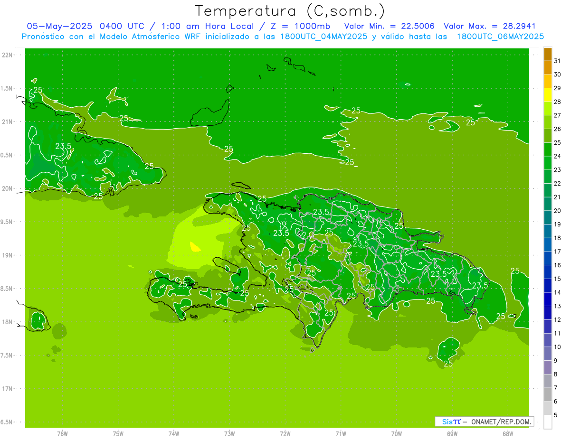Click the date text '05-May-2025'
The height and width of the screenshot is (440, 570).
[x=60, y=26]
